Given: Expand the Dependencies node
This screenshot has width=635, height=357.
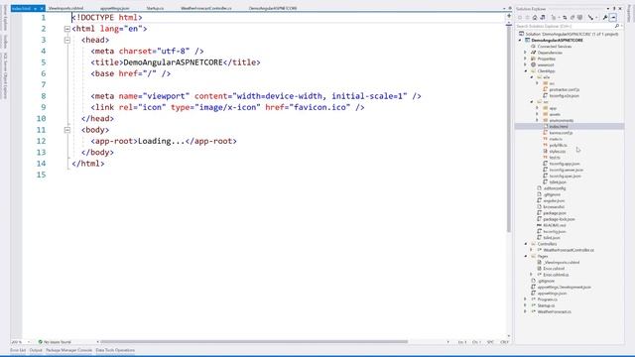Looking at the screenshot, I should tap(526, 53).
